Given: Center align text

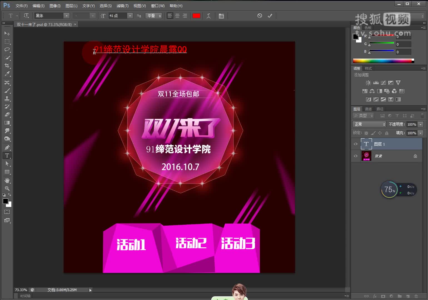Looking at the screenshot, I should 177,16.
